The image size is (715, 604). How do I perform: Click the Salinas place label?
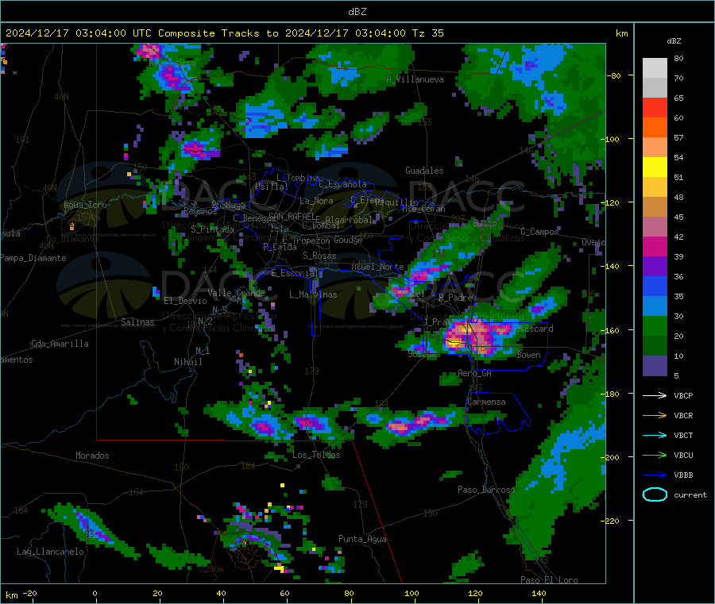(x=137, y=322)
